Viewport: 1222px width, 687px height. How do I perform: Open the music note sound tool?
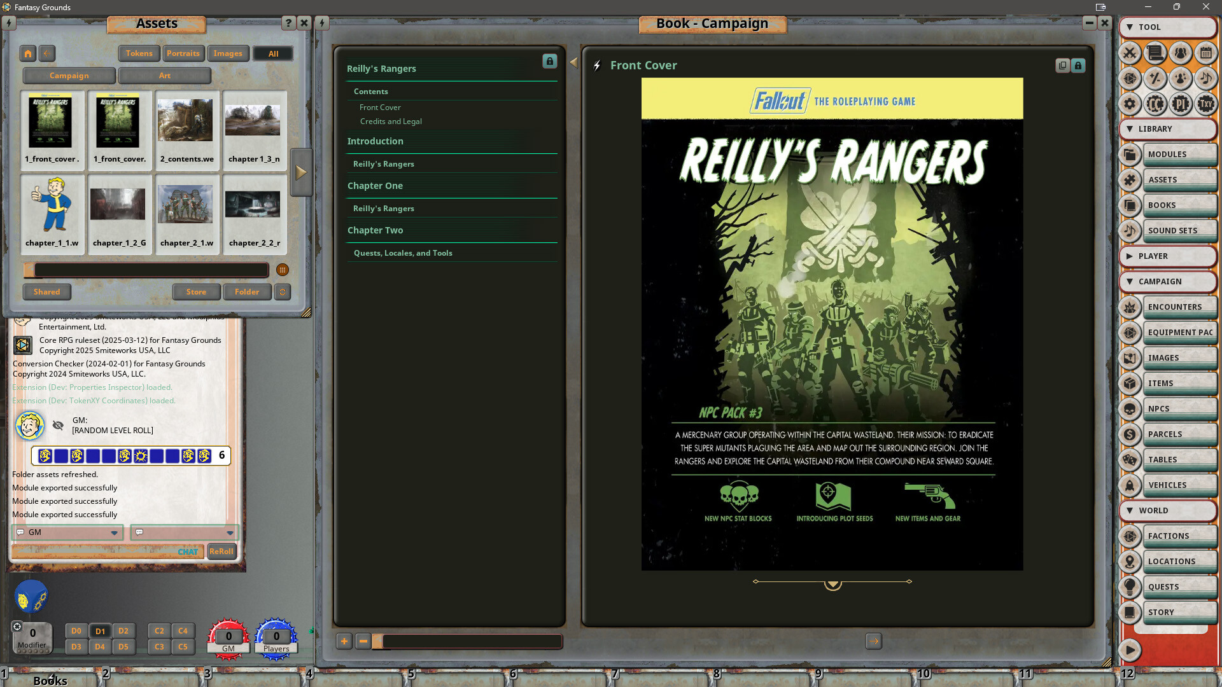1205,79
